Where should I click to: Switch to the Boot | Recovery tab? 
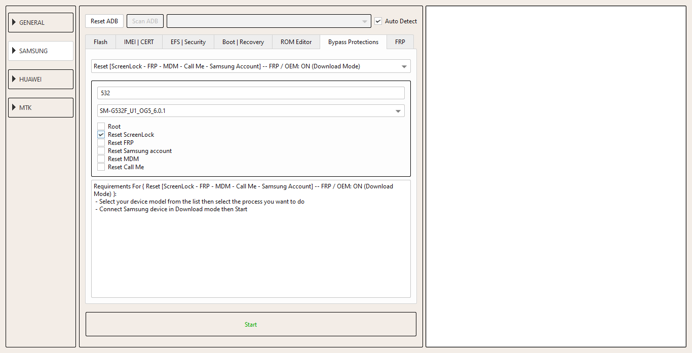243,42
